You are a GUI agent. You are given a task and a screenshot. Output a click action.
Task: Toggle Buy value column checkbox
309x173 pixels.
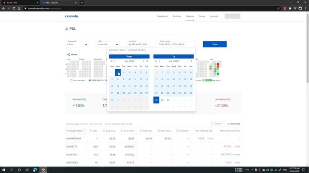tap(122, 131)
